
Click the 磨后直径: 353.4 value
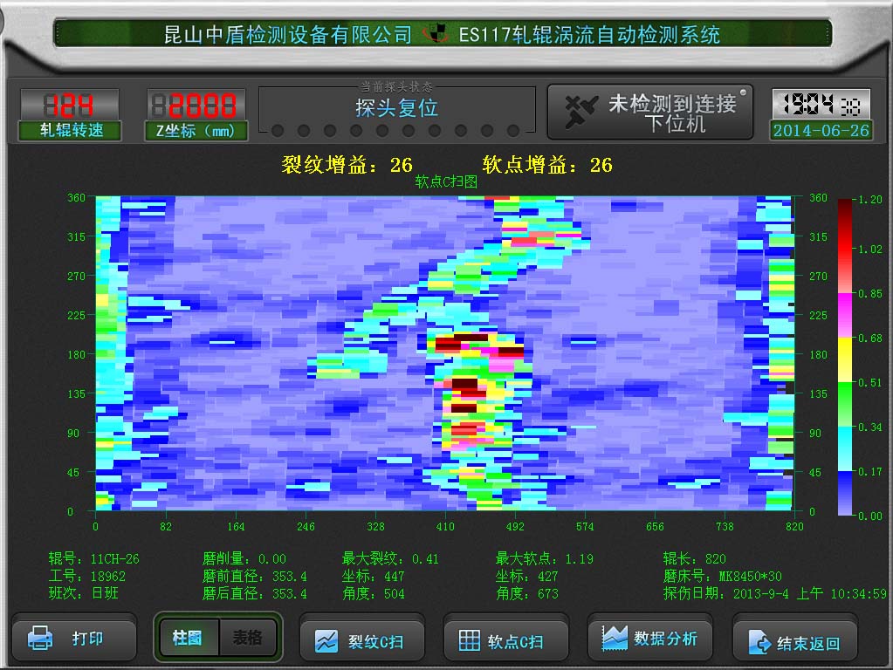(255, 594)
